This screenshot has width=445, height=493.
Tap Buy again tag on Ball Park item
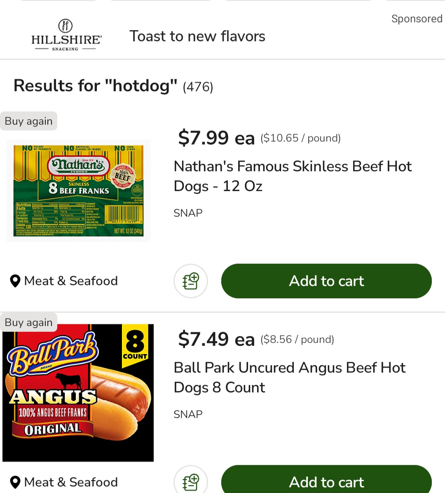tap(28, 322)
